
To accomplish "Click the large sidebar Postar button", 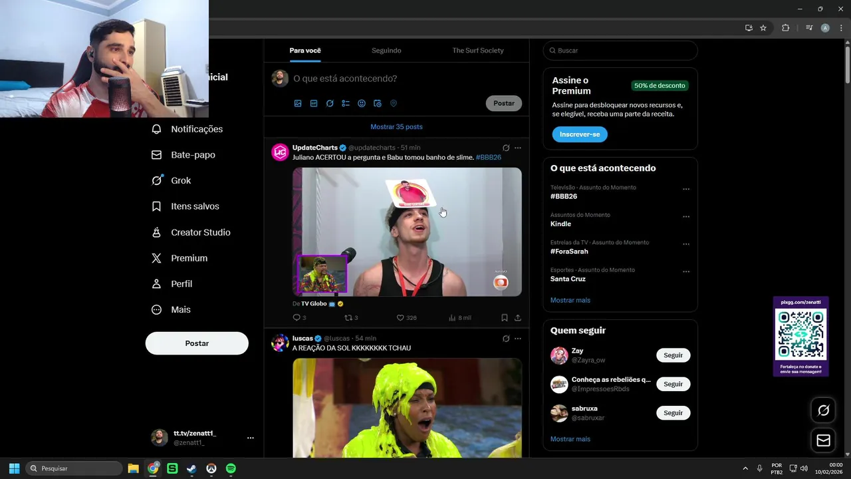I will click(x=197, y=343).
